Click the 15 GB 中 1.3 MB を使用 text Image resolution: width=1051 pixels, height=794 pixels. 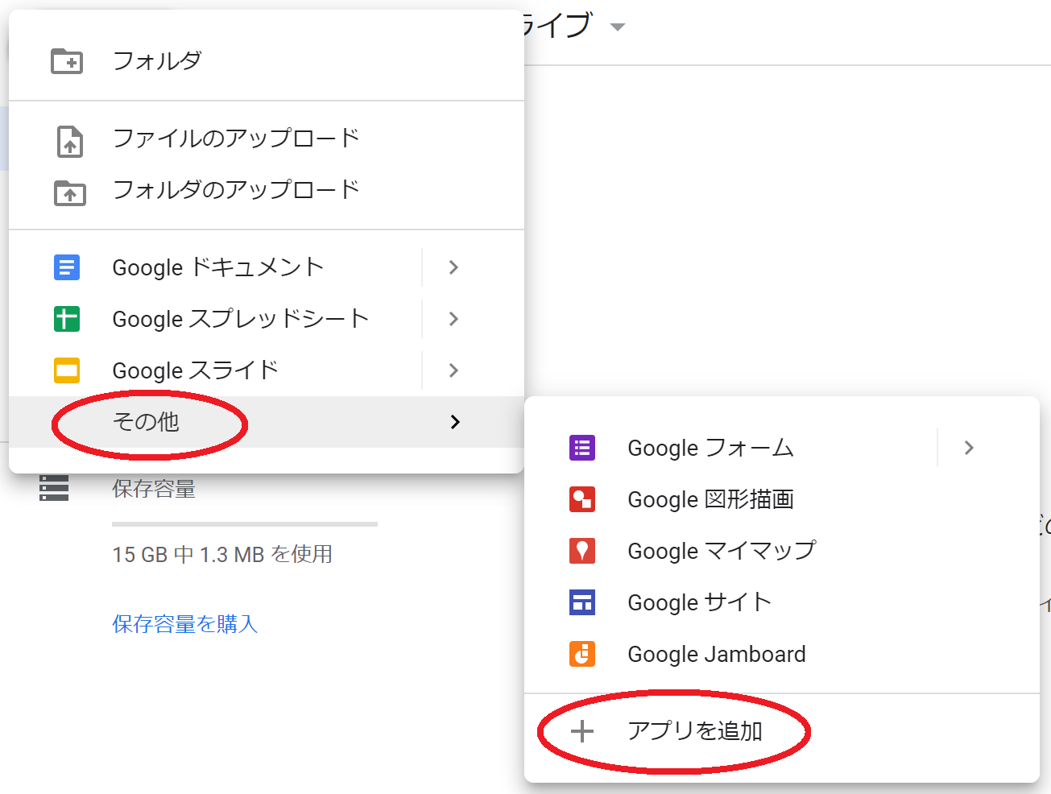tap(222, 555)
